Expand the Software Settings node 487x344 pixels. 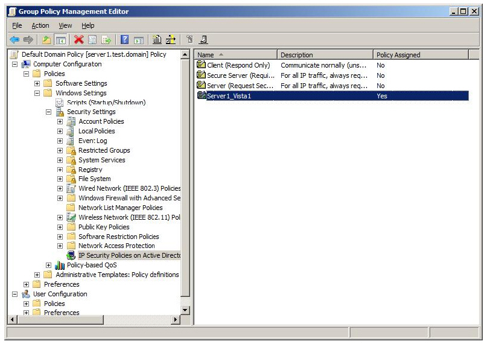37,83
